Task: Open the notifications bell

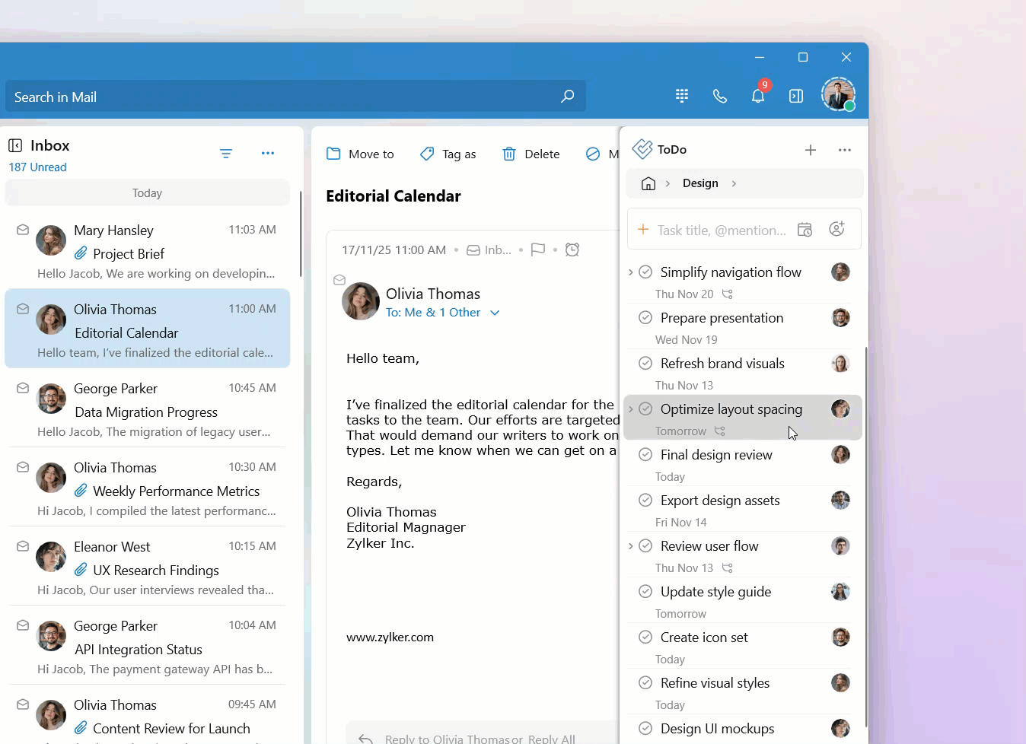Action: (x=758, y=96)
